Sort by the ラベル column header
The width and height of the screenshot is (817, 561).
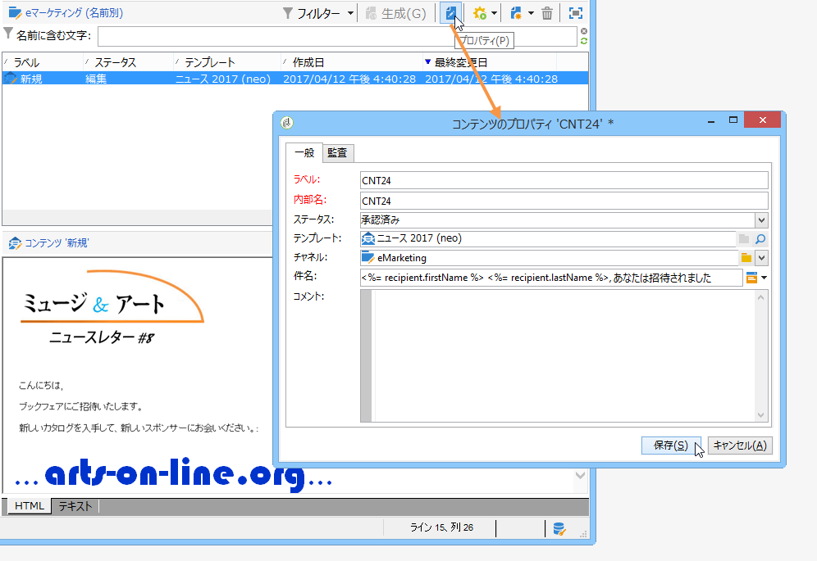[x=43, y=62]
